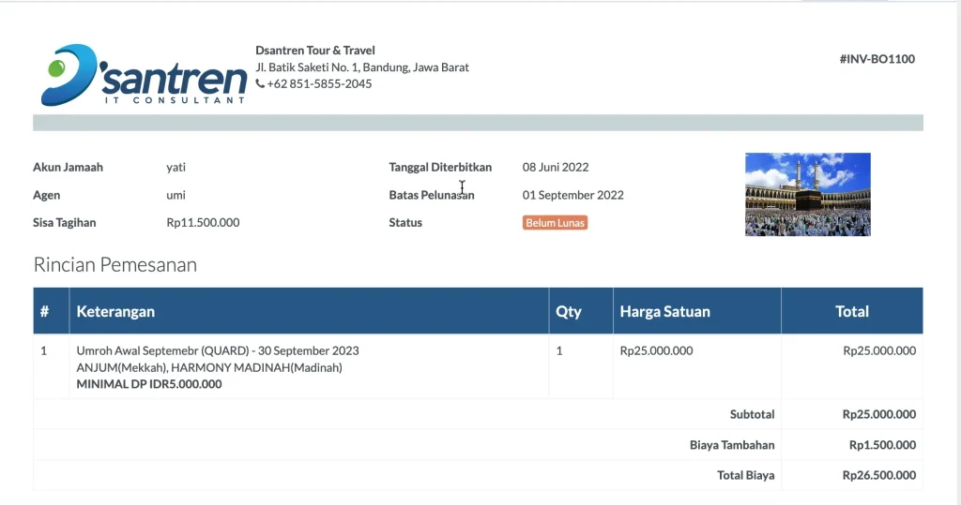Click the phone number +62 851-5855-2045
Screen dimensions: 961x505
[319, 84]
